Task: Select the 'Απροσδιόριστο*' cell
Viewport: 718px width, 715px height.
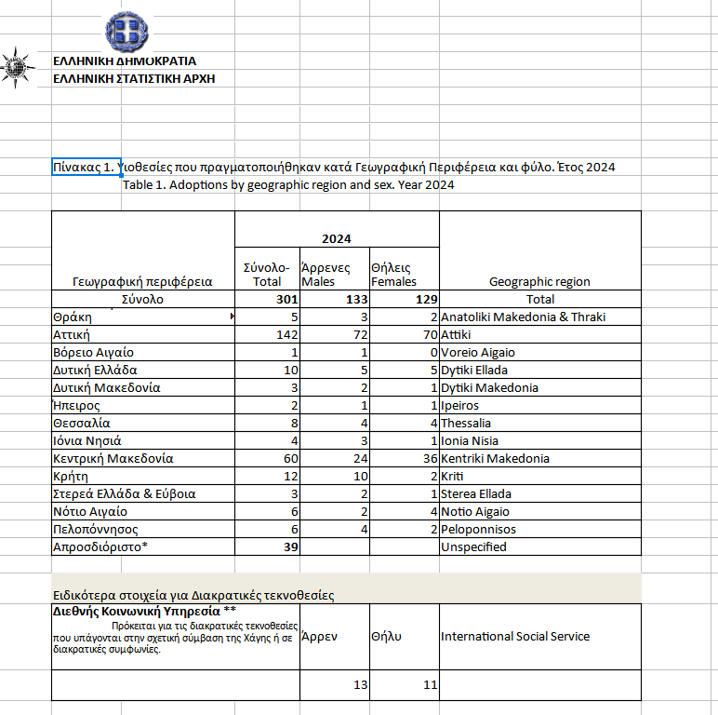Action: click(x=143, y=546)
